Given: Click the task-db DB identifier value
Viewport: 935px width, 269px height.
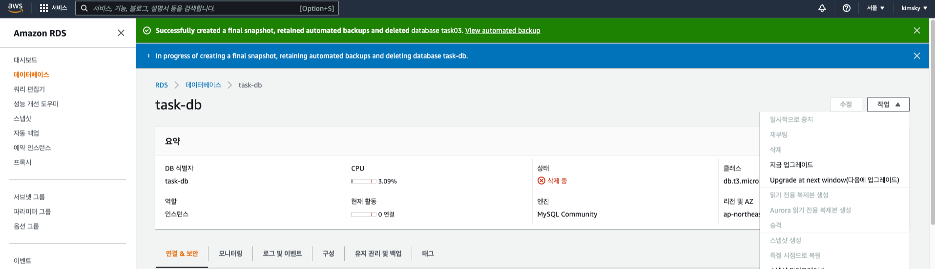Looking at the screenshot, I should pyautogui.click(x=177, y=181).
